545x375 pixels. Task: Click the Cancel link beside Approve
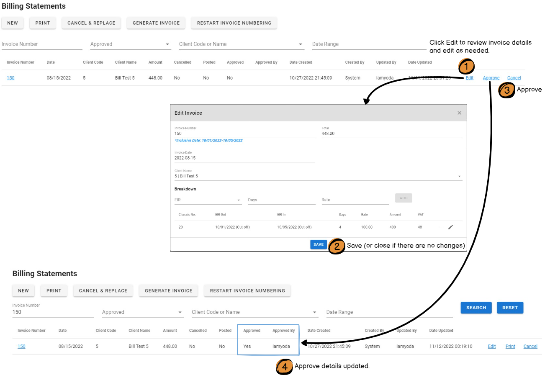(514, 78)
